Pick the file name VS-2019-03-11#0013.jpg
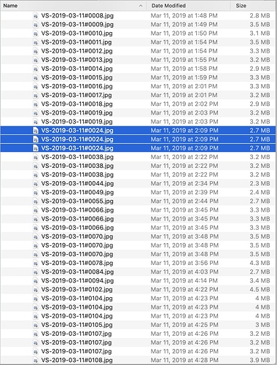This screenshot has height=365, width=277. [x=77, y=60]
